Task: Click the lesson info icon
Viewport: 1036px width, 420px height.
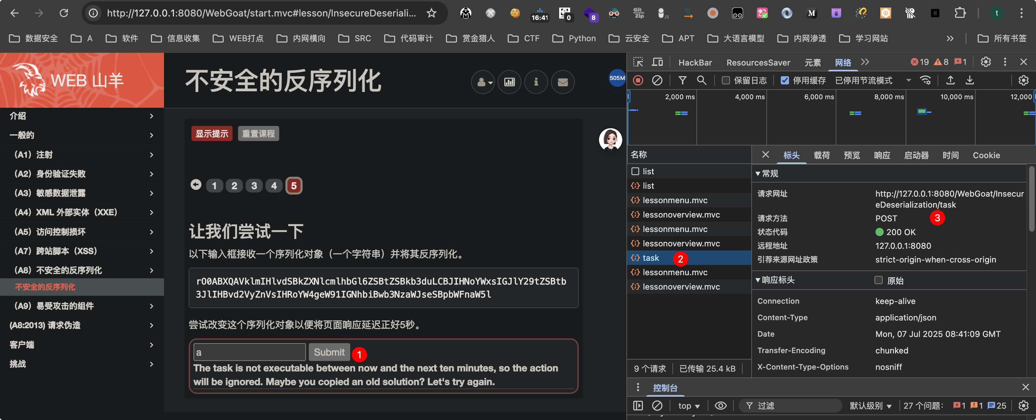Action: click(536, 82)
